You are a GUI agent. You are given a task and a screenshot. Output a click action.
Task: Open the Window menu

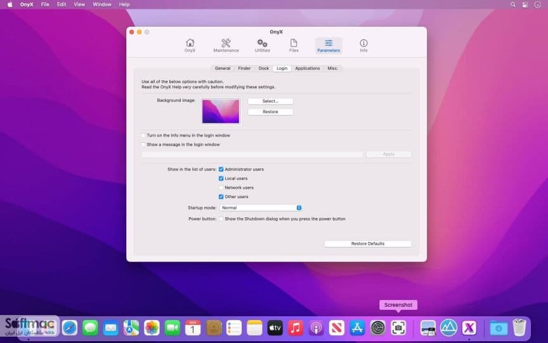(101, 4)
